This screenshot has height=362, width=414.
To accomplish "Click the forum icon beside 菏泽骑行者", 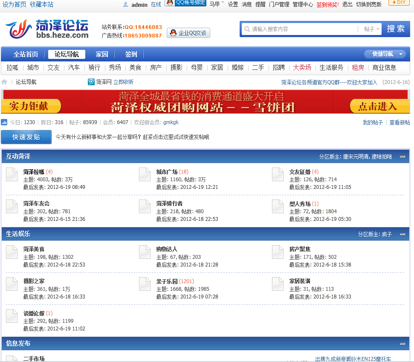I will (145, 206).
